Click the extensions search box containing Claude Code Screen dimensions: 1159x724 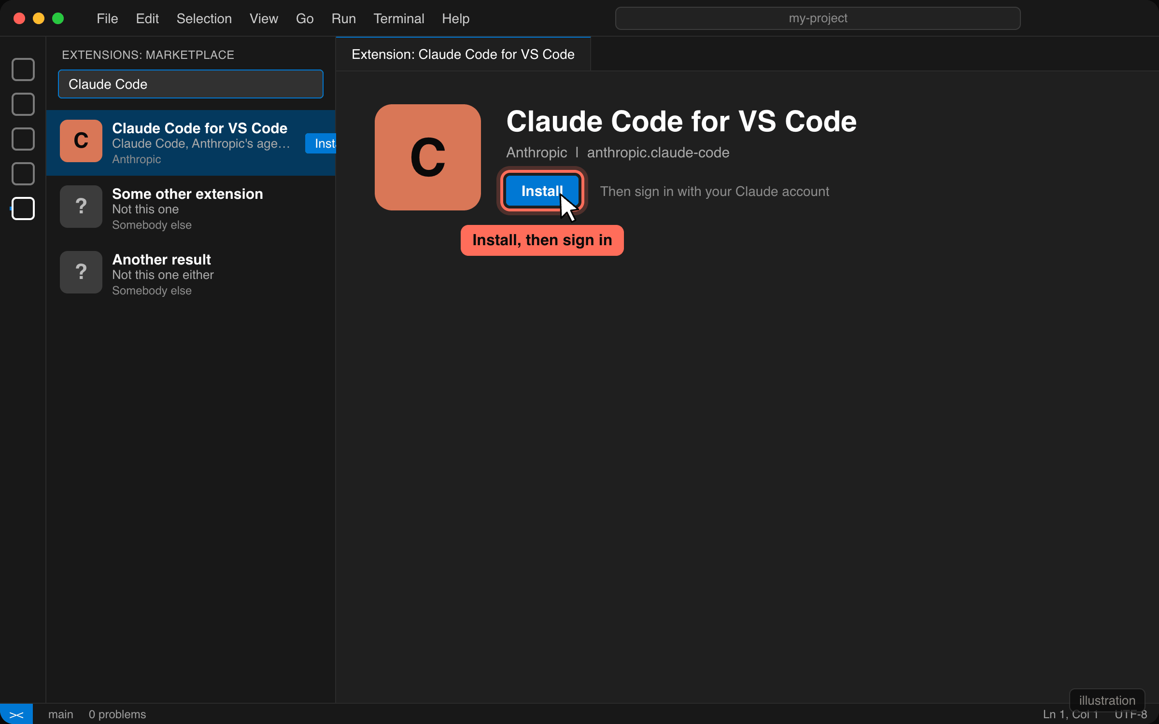pos(191,84)
